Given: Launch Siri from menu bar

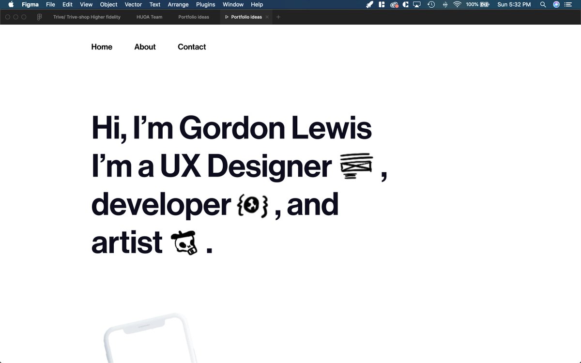Looking at the screenshot, I should pos(556,4).
